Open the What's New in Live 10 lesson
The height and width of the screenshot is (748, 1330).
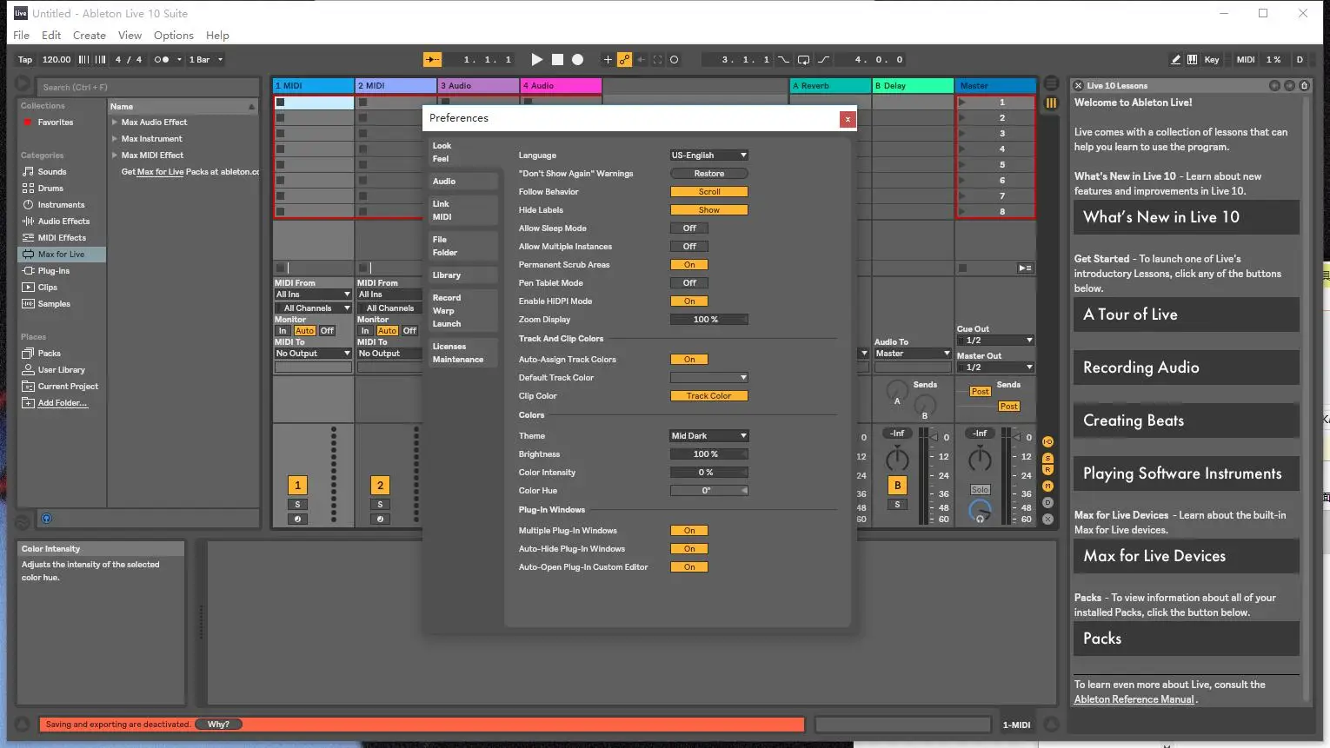point(1186,217)
